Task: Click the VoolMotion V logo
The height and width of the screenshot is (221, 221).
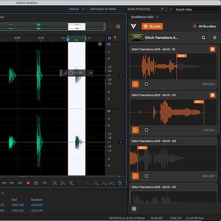Action: tap(133, 26)
